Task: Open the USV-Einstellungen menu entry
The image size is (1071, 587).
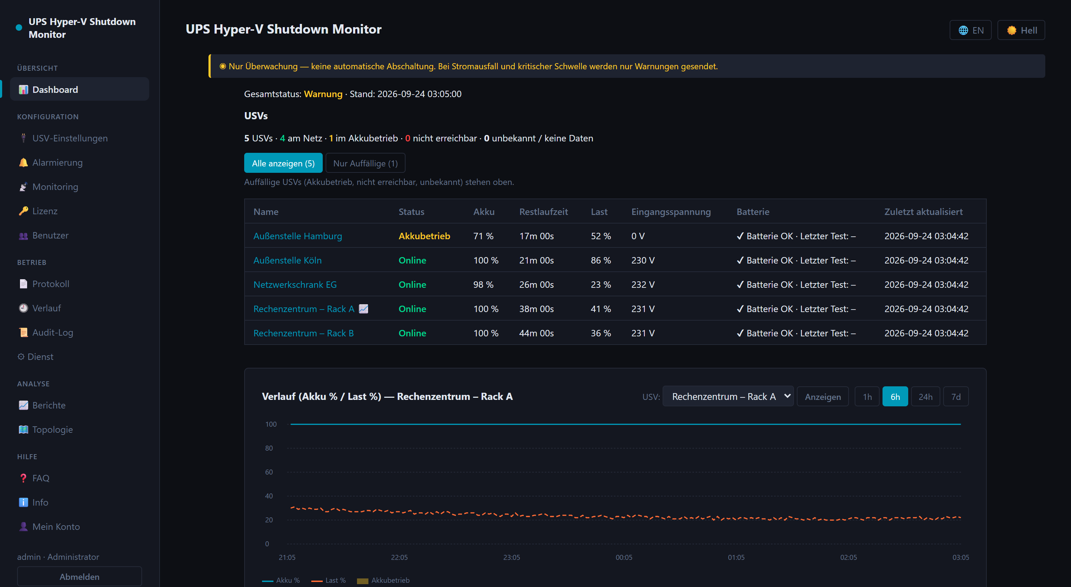Action: point(79,138)
